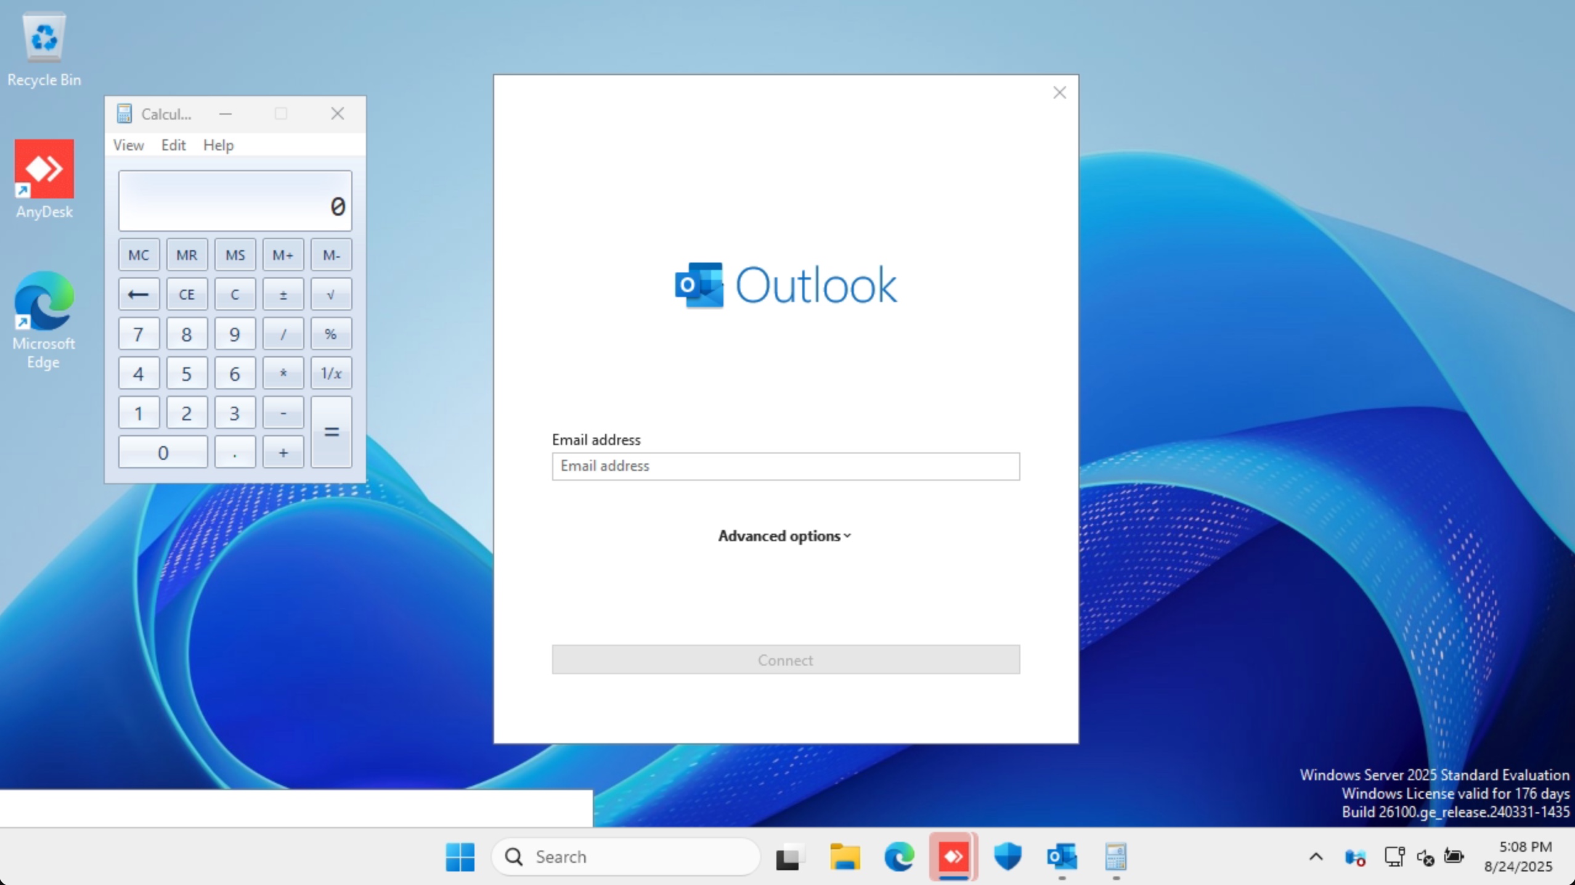Click digit 9 in Calculator

click(235, 333)
